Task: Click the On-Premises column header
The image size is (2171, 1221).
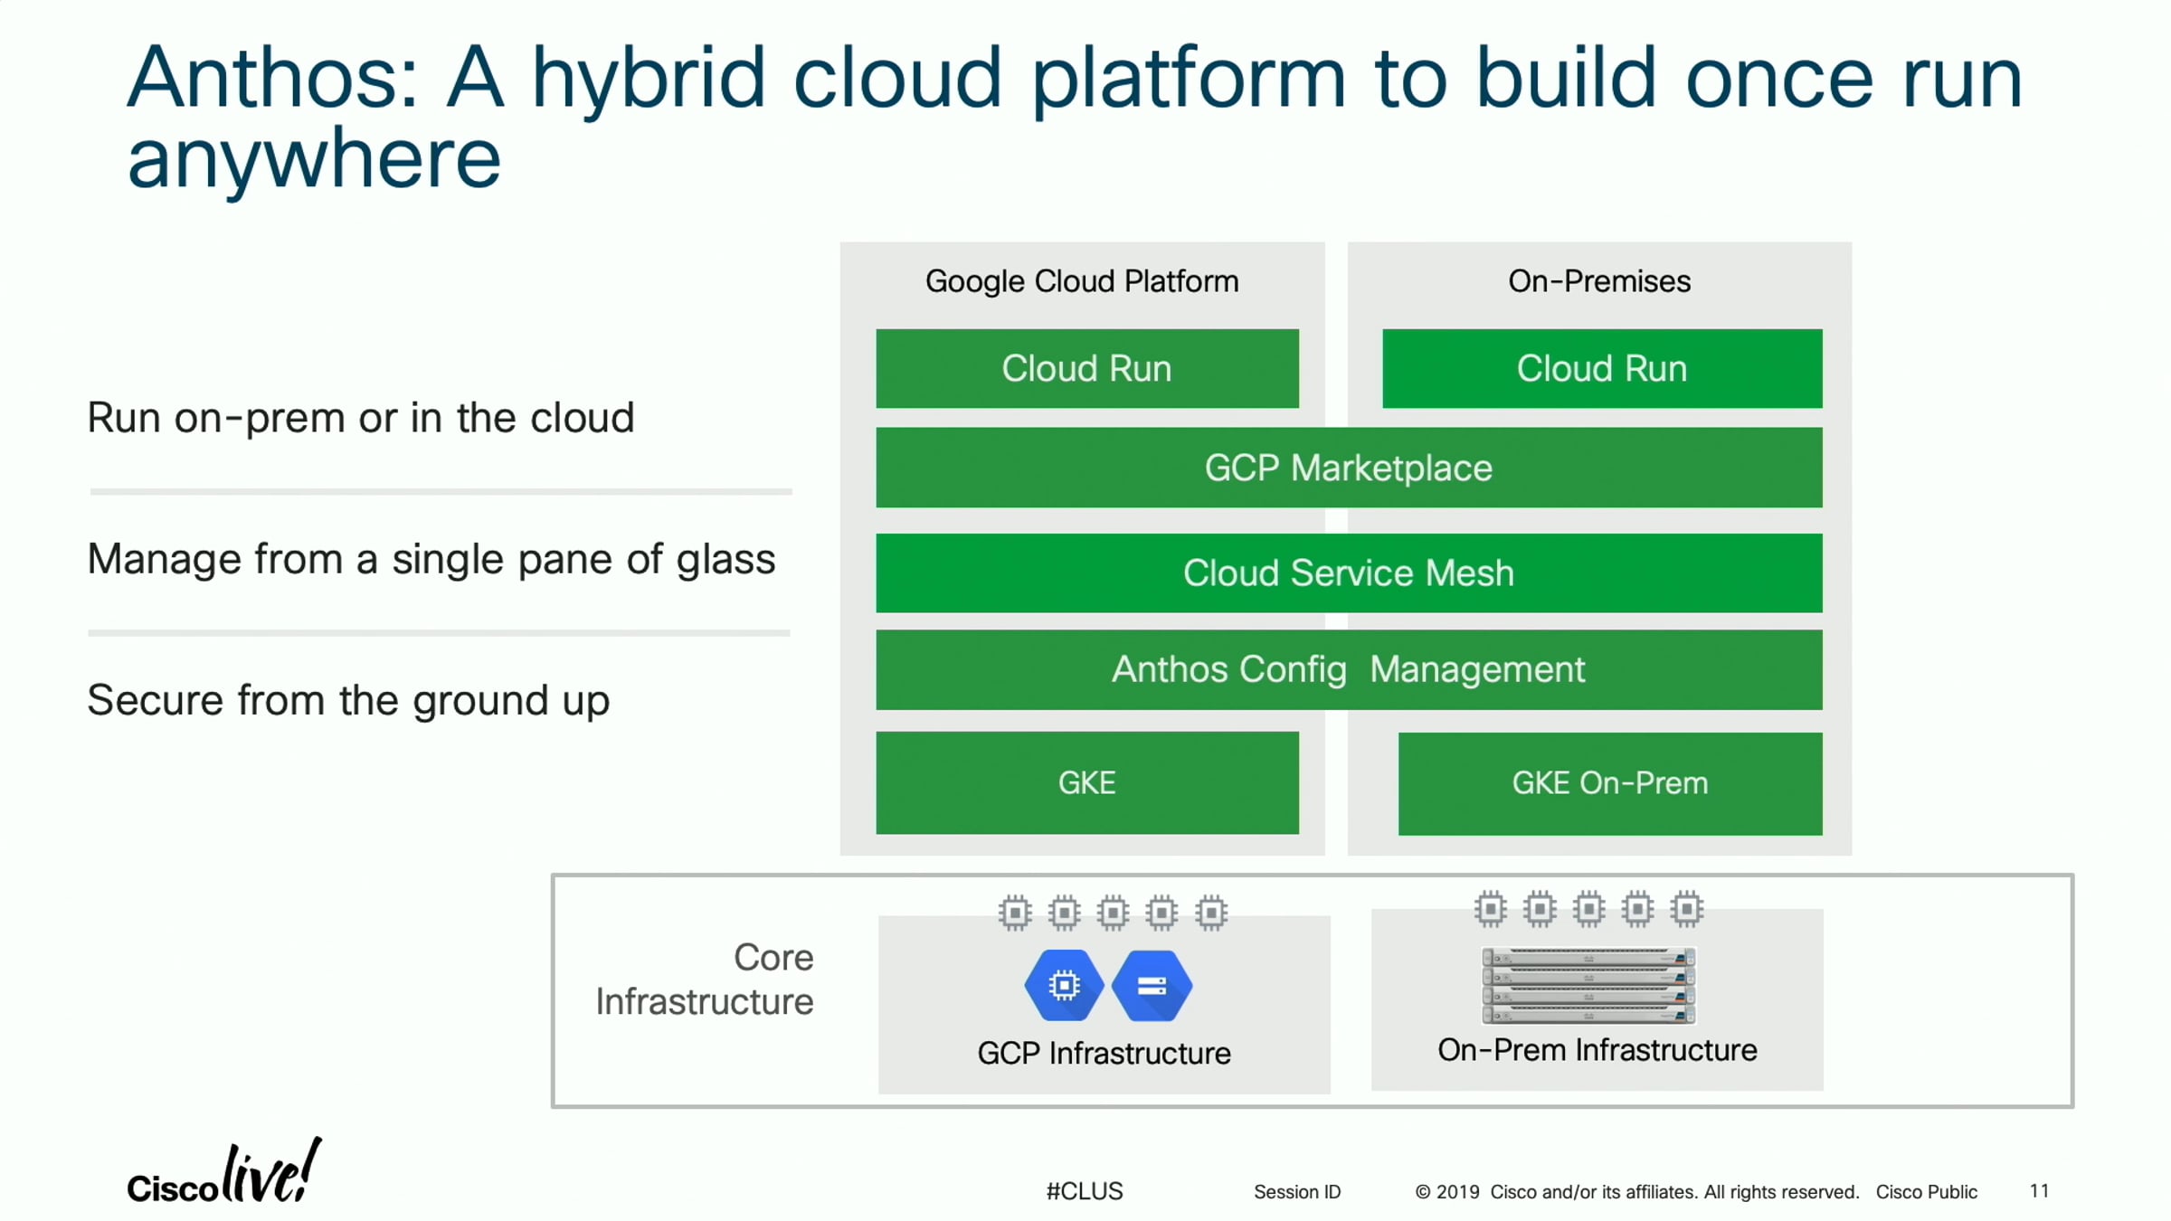Action: [x=1598, y=281]
